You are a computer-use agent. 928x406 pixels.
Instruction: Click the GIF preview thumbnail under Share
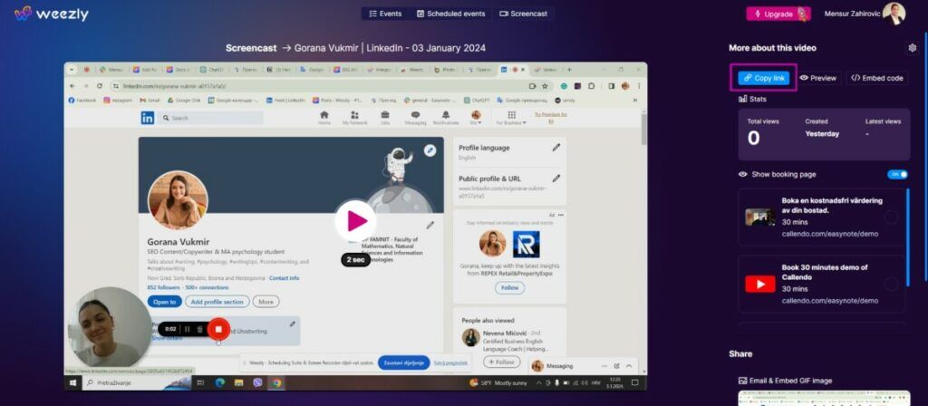click(823, 399)
